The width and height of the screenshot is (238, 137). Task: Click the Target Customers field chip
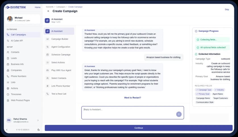pyautogui.click(x=220, y=98)
